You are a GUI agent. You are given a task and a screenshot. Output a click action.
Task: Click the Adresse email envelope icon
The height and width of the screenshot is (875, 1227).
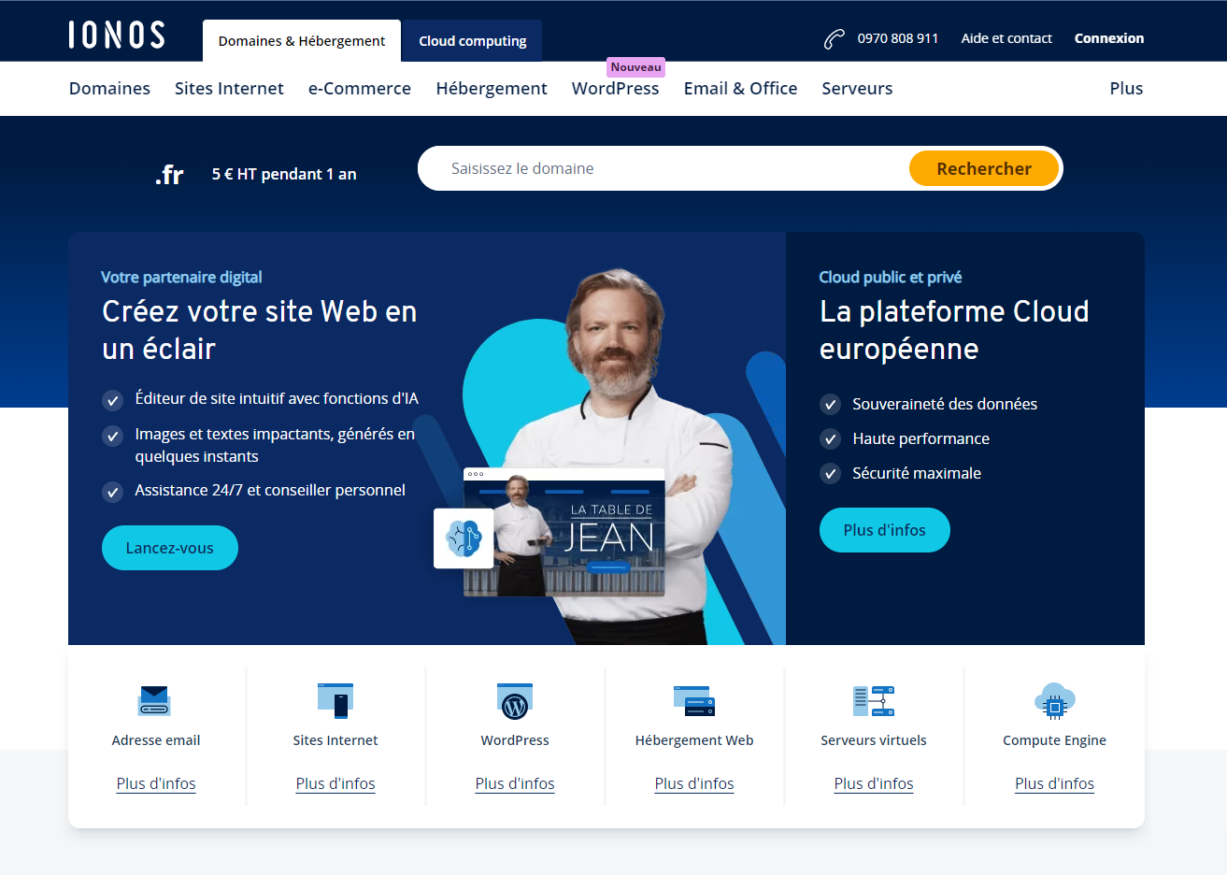(155, 700)
